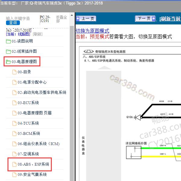Click page icon beside 02-启动充电及整车供电系统
This screenshot has height=181, width=181.
point(14,93)
